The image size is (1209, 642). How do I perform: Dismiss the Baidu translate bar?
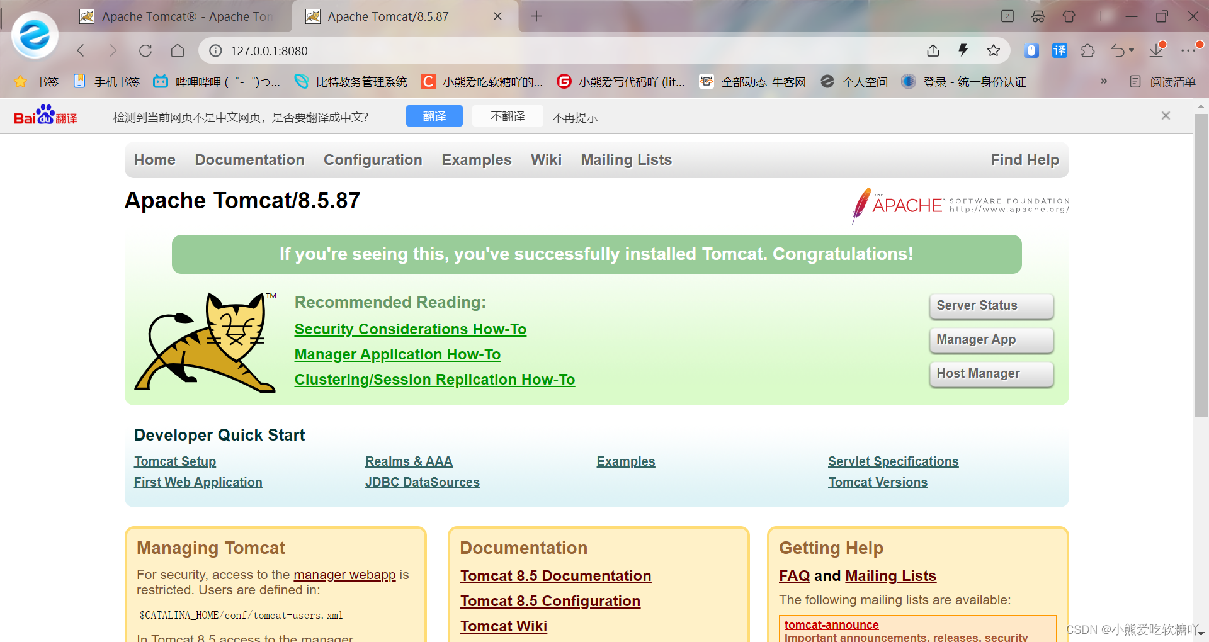coord(1166,116)
